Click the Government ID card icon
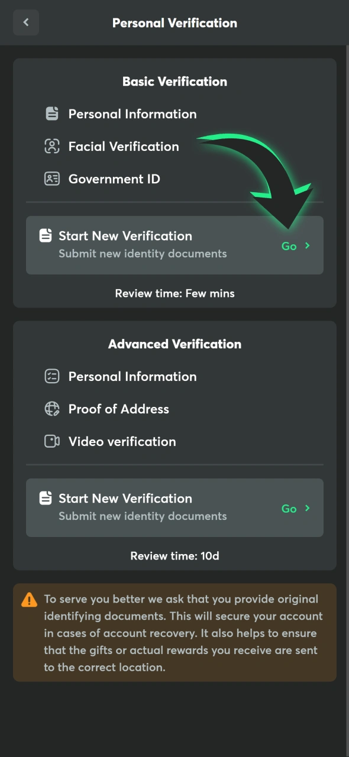349x757 pixels. (x=52, y=179)
